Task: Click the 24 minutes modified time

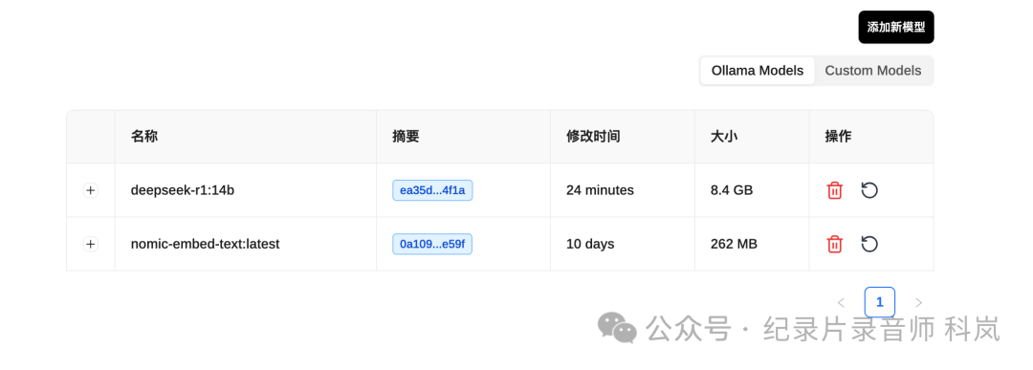Action: pyautogui.click(x=600, y=190)
